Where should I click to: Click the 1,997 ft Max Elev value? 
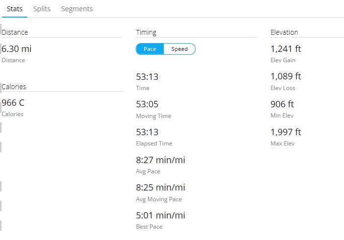286,132
